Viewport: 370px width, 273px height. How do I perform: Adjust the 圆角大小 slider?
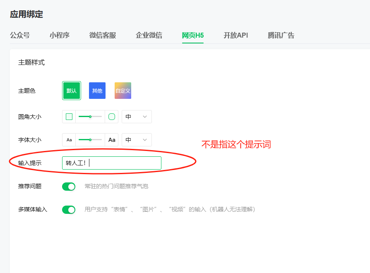point(90,117)
